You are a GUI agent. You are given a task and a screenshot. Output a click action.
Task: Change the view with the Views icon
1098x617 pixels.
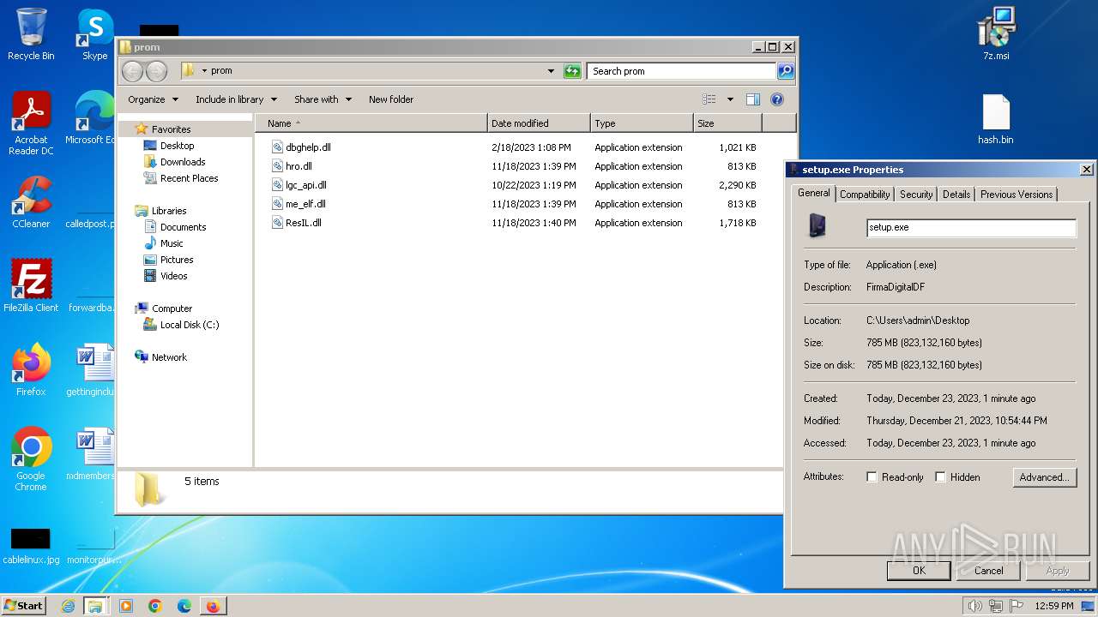click(709, 99)
